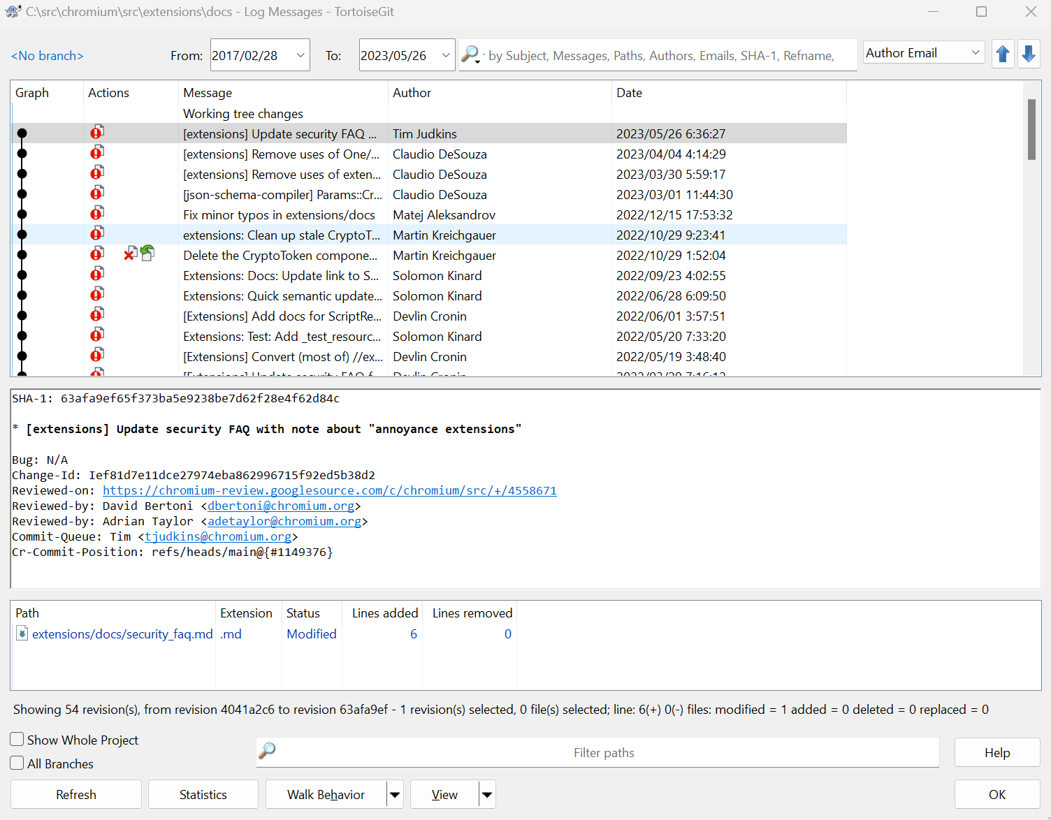Image resolution: width=1051 pixels, height=820 pixels.
Task: Click the file icon beside extensions/docs/security_faq.md
Action: pyautogui.click(x=22, y=634)
